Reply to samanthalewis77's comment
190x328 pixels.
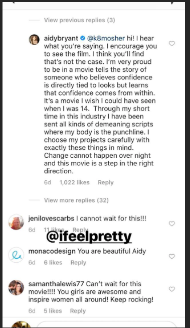tap(78, 311)
